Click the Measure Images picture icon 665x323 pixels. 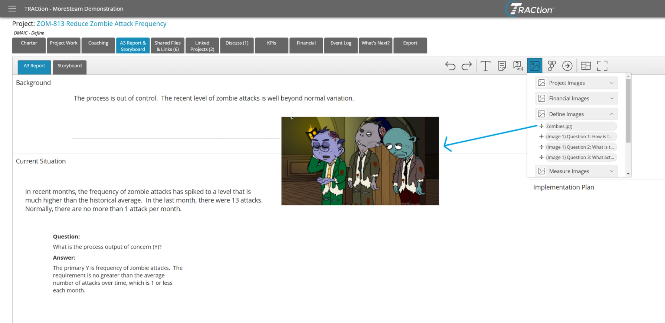point(542,171)
